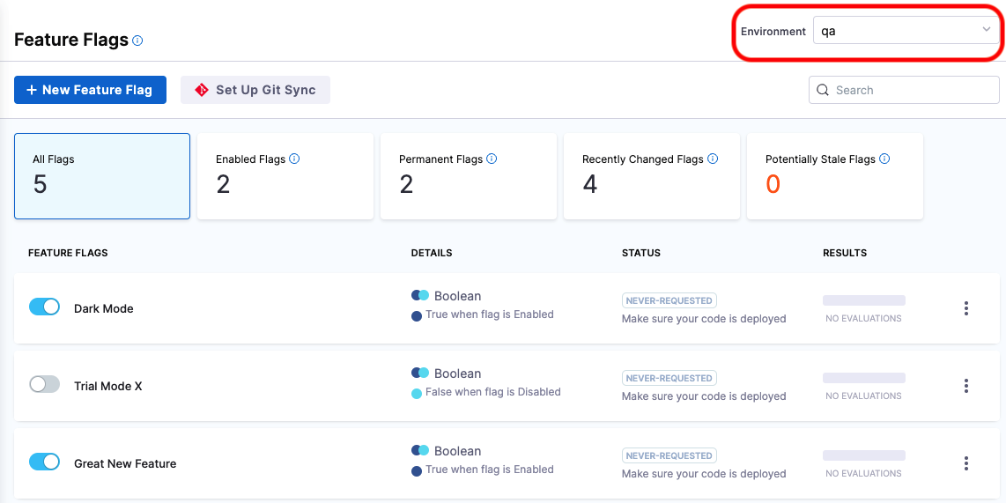Open the three-dot menu for Trial Mode X
1006x503 pixels.
[x=966, y=386]
